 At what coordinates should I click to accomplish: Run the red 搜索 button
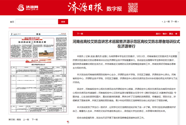coord(63,22)
